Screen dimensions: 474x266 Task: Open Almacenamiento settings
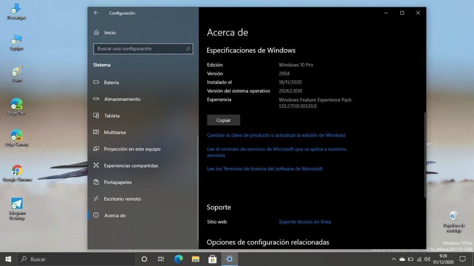click(122, 99)
